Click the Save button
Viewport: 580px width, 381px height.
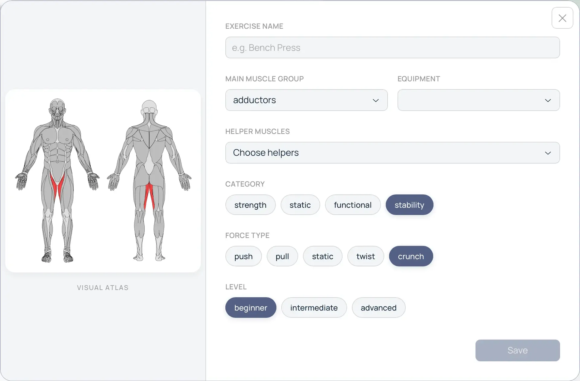tap(517, 350)
